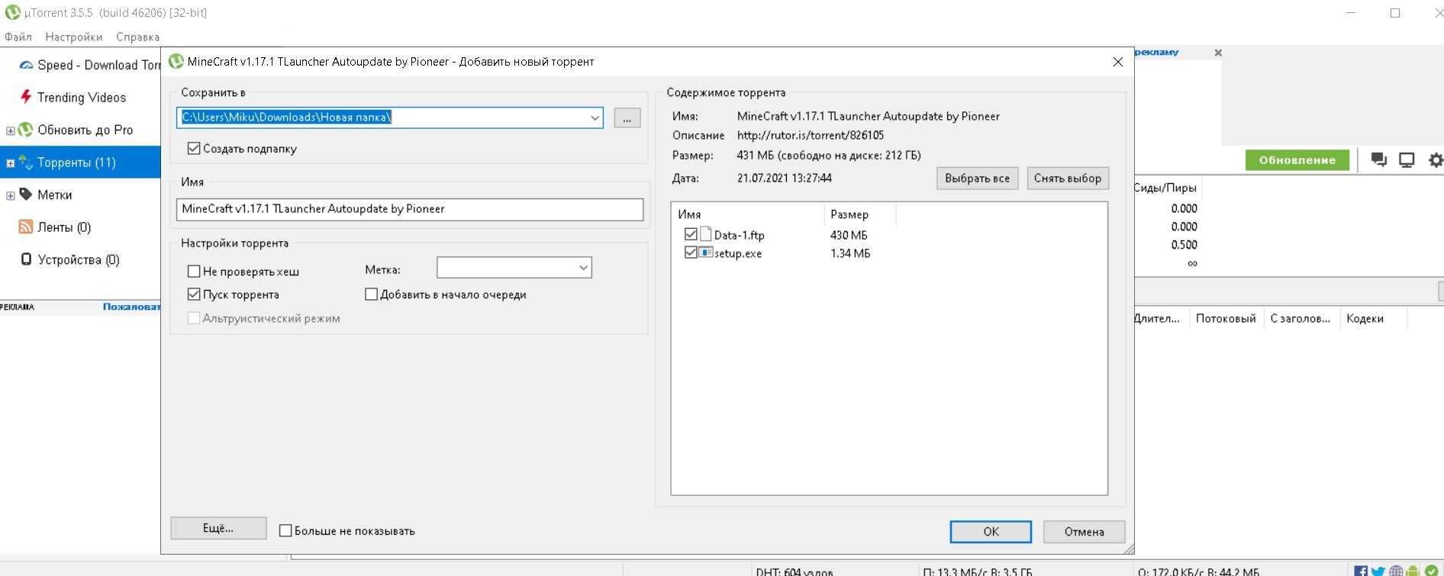Image resolution: width=1444 pixels, height=576 pixels.
Task: Click the torrent name input field
Action: 409,209
